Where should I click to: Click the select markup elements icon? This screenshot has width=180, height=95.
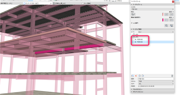click(172, 26)
